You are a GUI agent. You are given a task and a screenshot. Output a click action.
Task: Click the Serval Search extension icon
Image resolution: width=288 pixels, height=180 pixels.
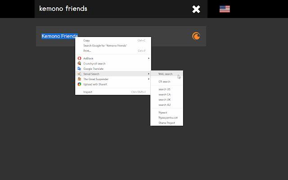(79, 74)
